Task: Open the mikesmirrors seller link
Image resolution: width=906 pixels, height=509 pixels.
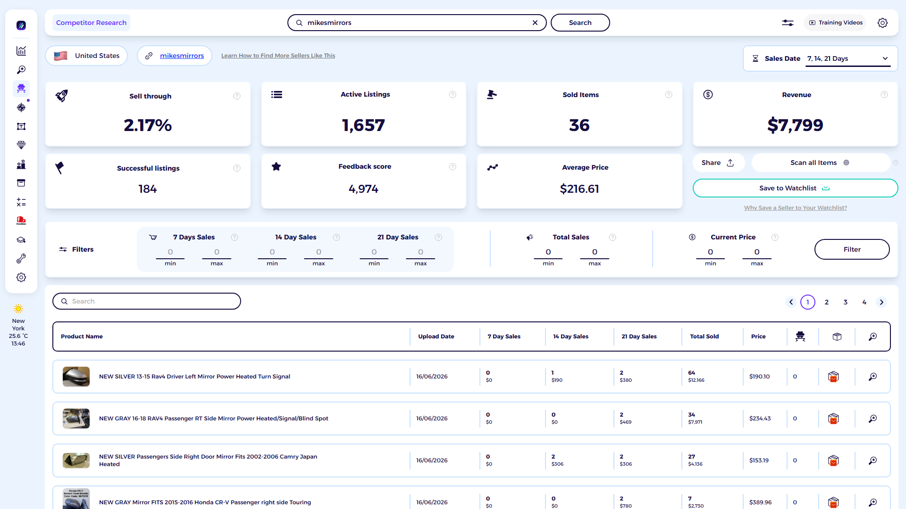Action: pos(182,56)
